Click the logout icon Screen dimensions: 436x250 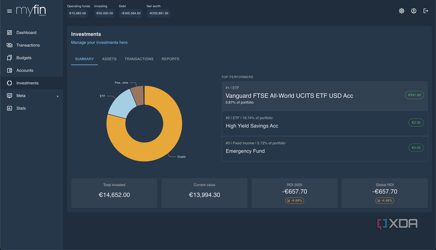point(426,11)
